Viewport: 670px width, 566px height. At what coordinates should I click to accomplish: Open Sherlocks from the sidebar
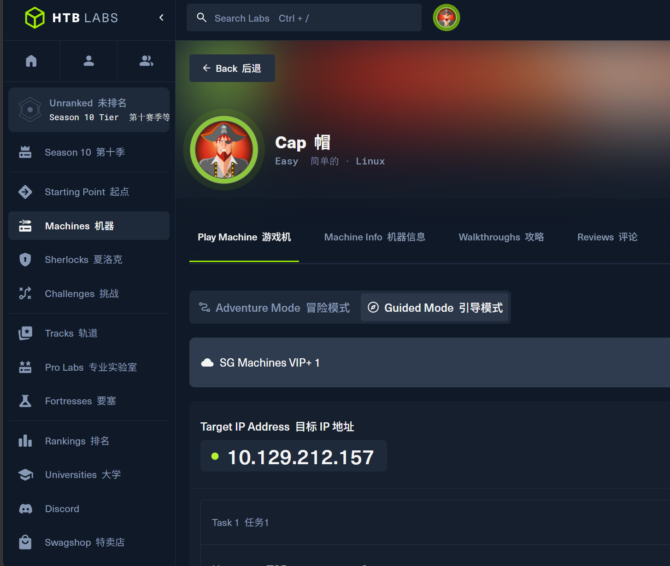click(89, 260)
